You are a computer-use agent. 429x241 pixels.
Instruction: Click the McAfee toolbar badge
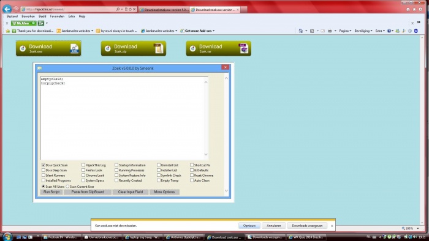pyautogui.click(x=23, y=23)
